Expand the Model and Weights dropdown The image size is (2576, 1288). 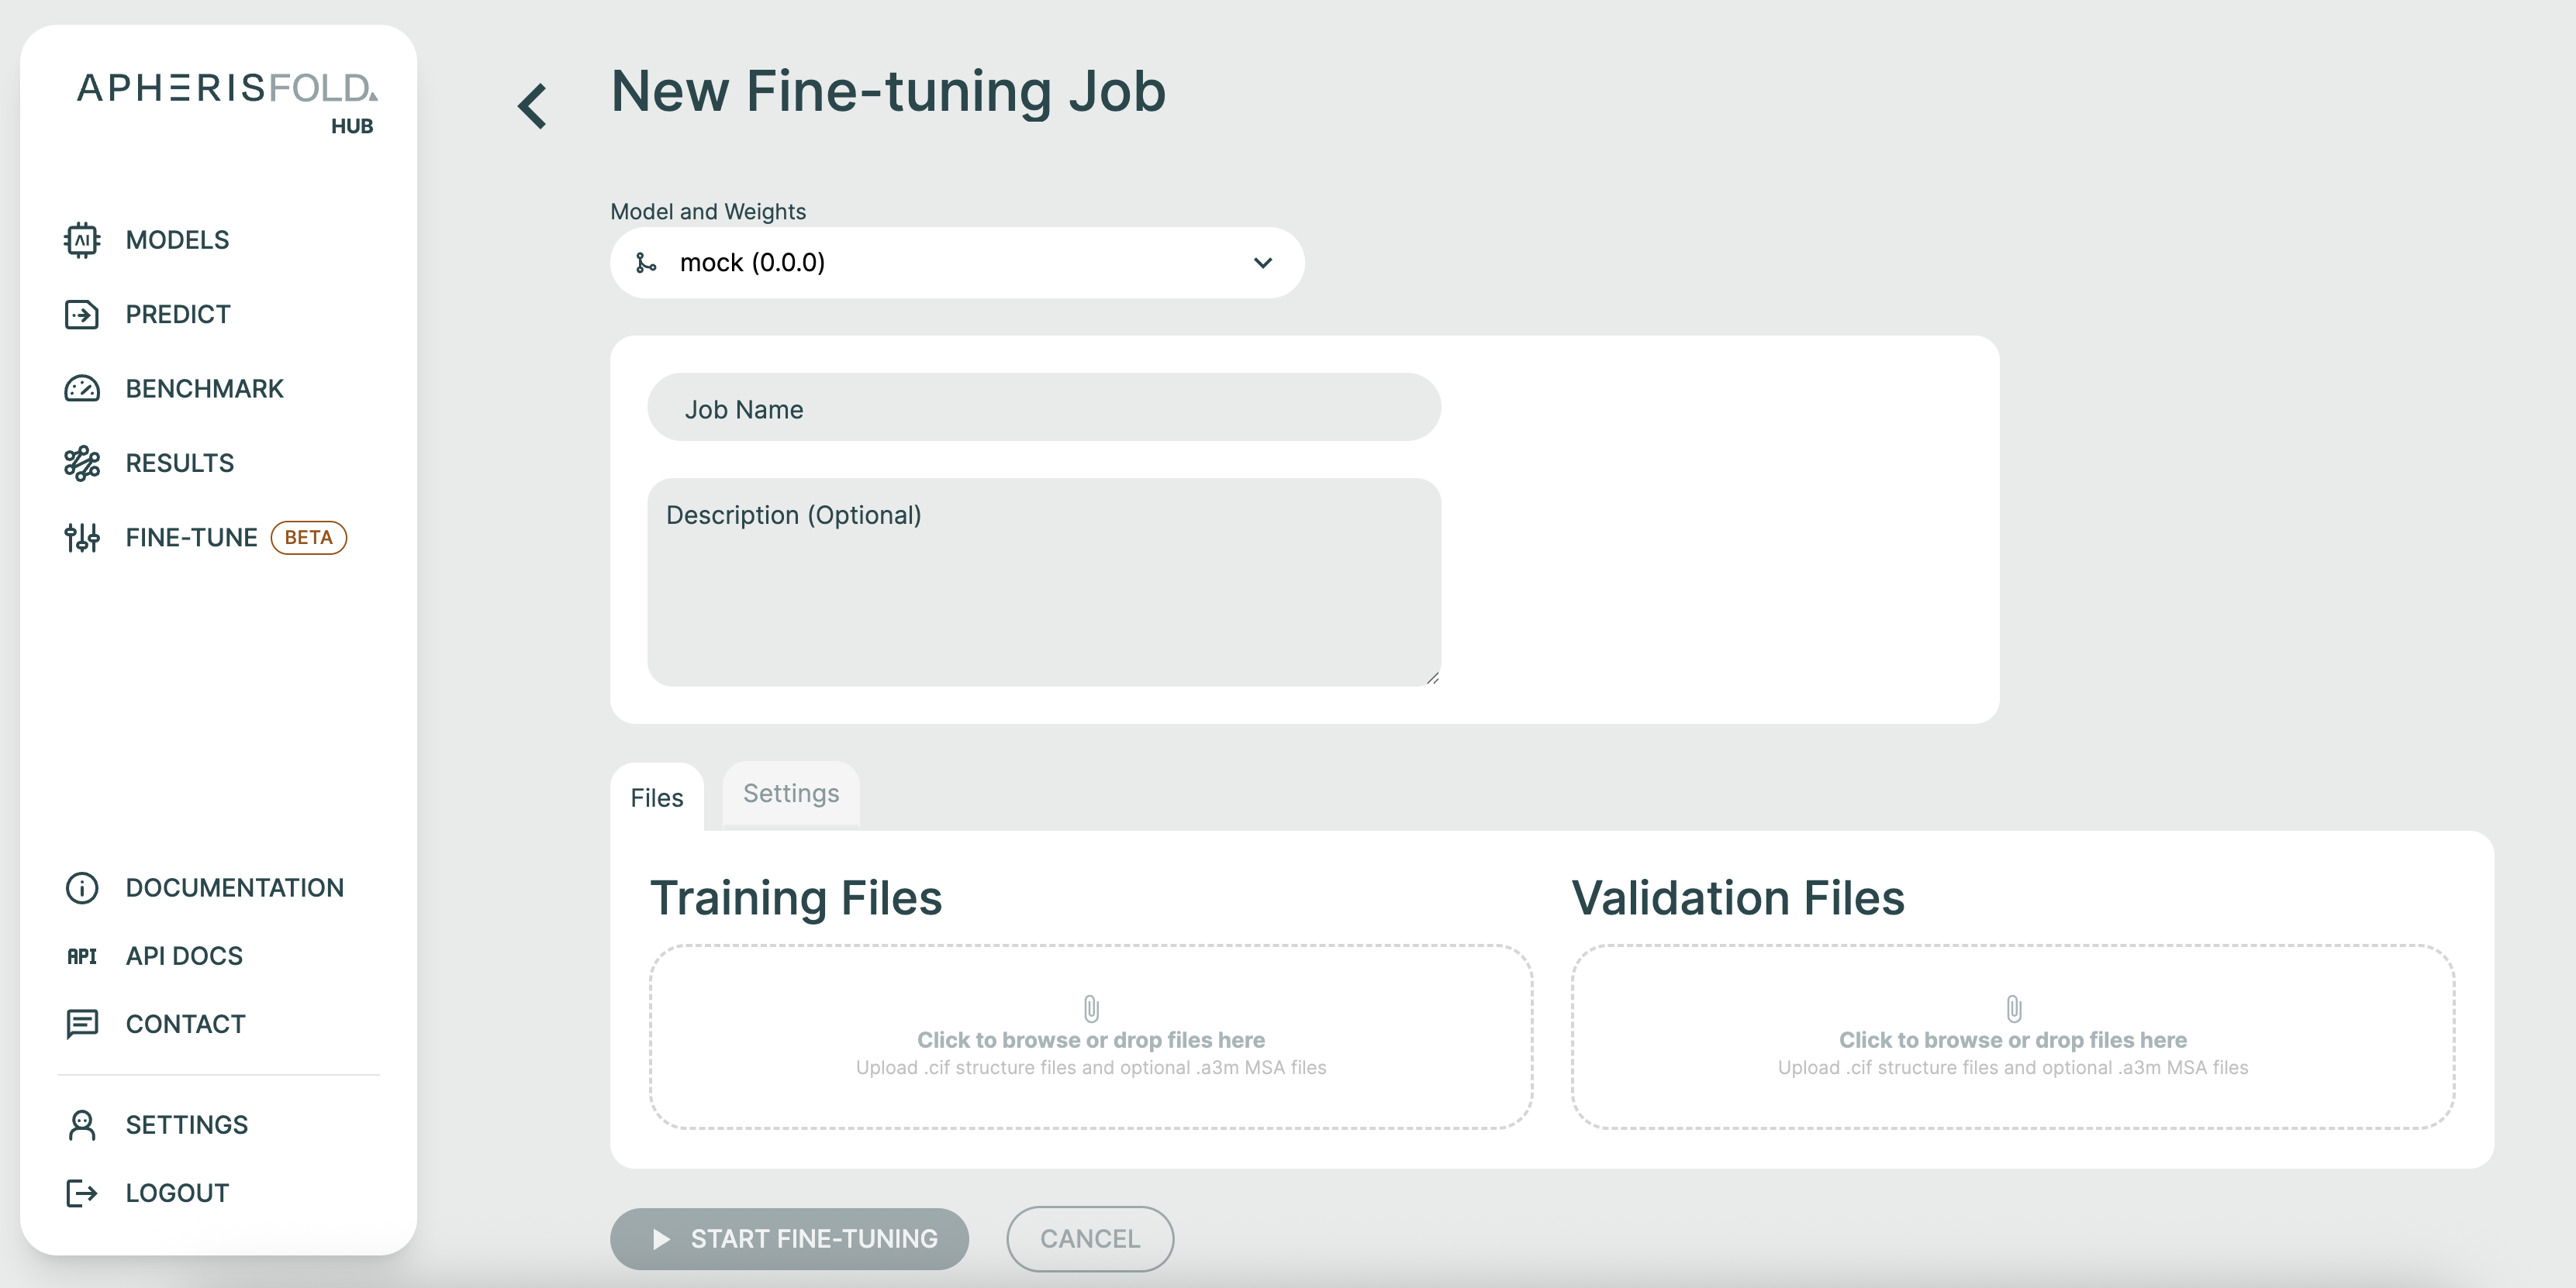point(956,263)
